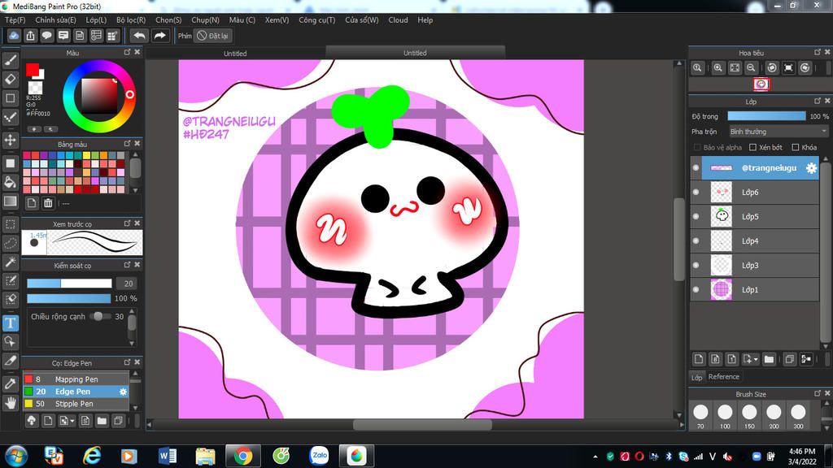Select the Gradient tool
833x468 pixels.
[10, 201]
